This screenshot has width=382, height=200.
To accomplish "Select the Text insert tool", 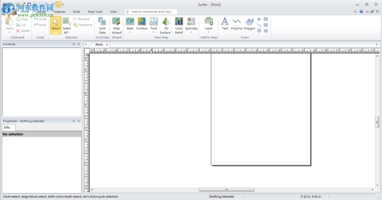I will coord(225,24).
